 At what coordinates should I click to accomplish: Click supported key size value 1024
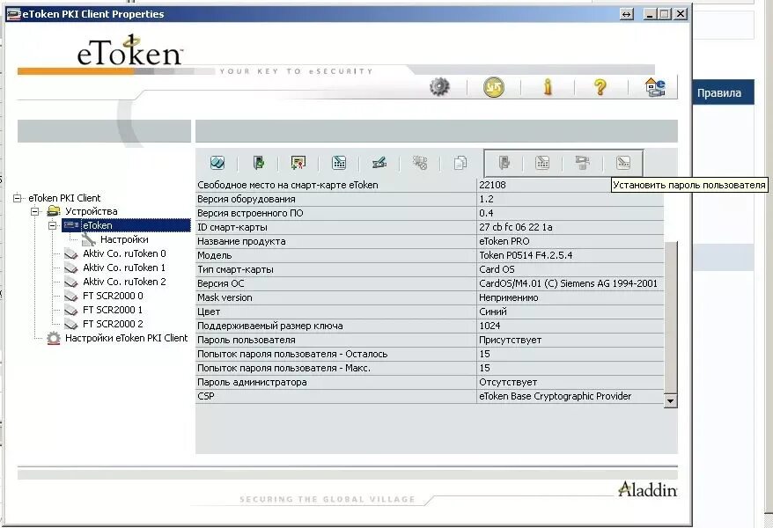(490, 326)
